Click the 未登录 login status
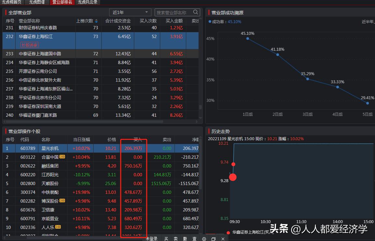This screenshot has width=375, height=241. point(152,239)
